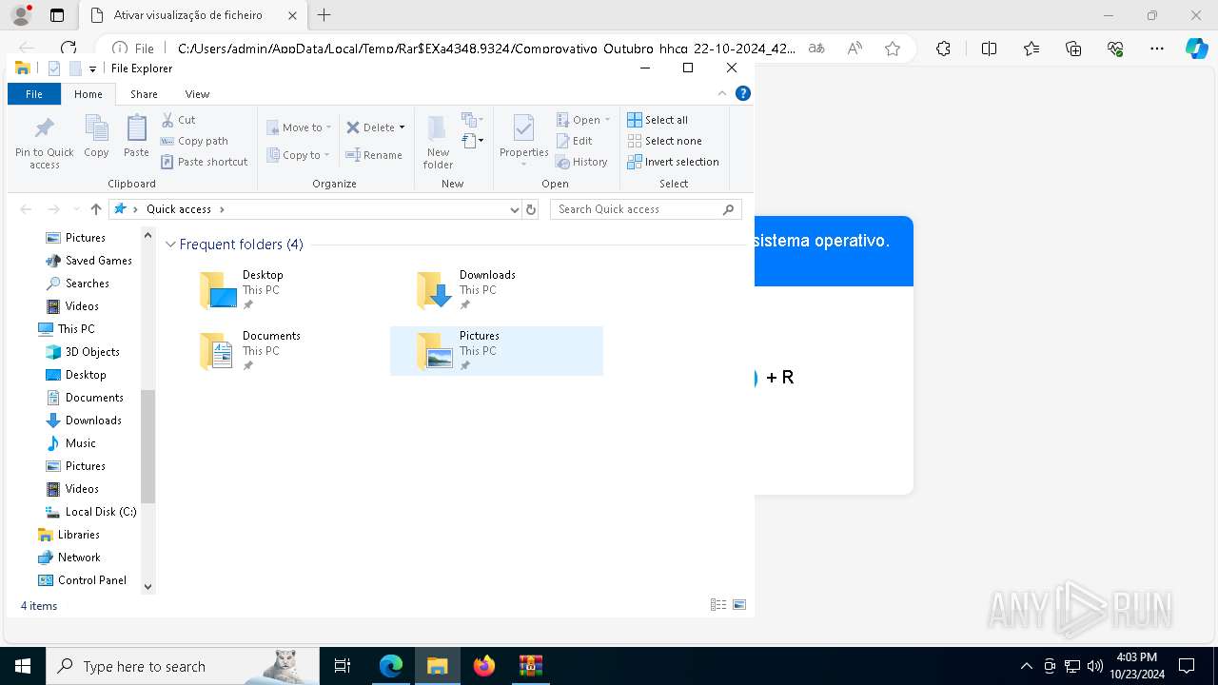Switch to the View ribbon tab
Viewport: 1218px width, 685px height.
point(197,94)
